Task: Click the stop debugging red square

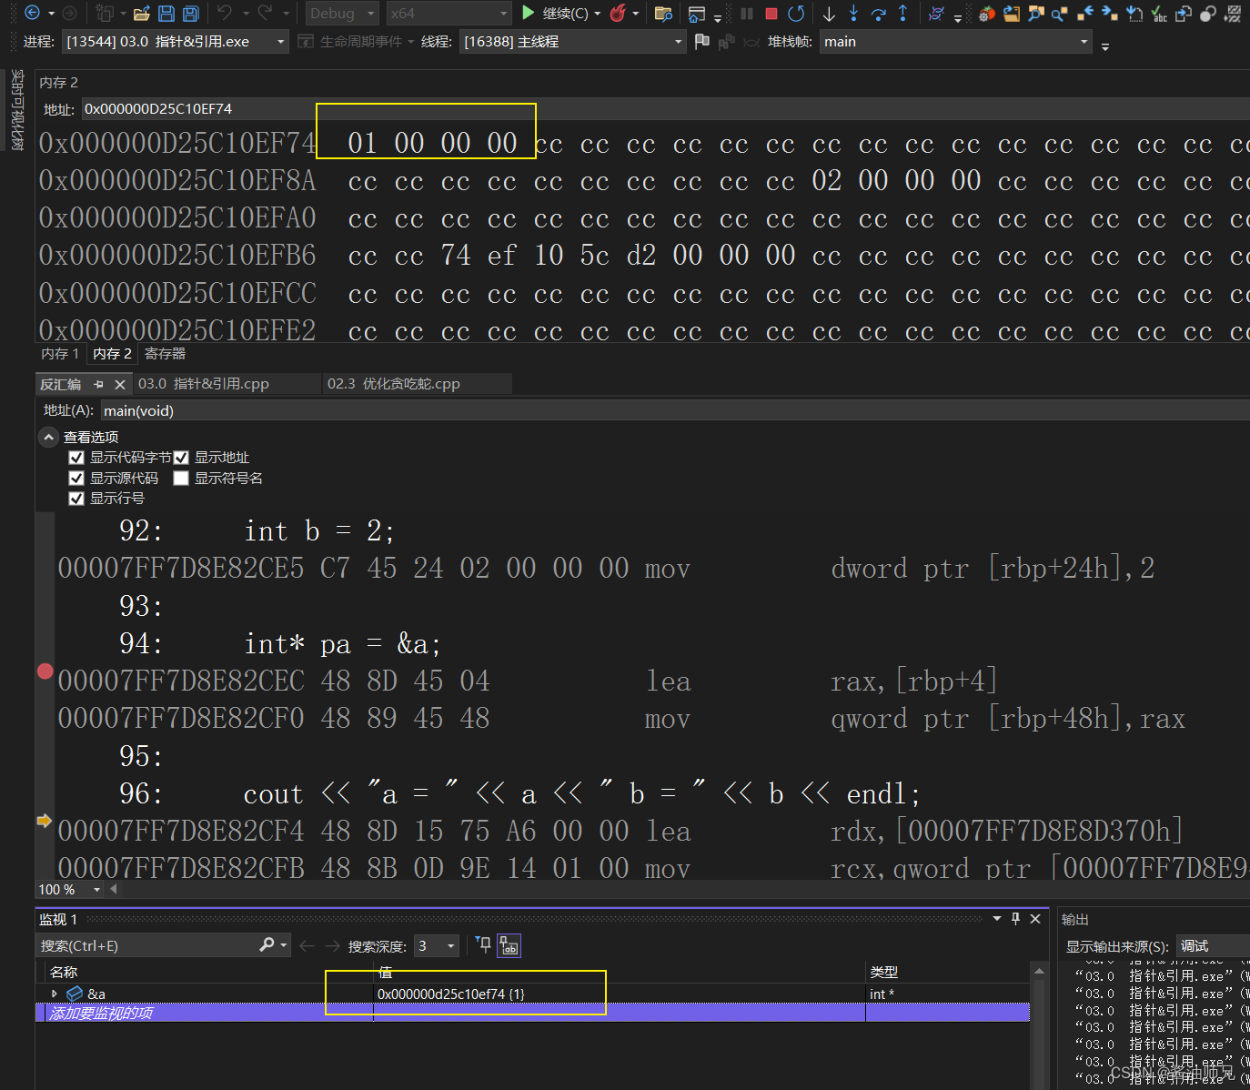Action: (771, 14)
